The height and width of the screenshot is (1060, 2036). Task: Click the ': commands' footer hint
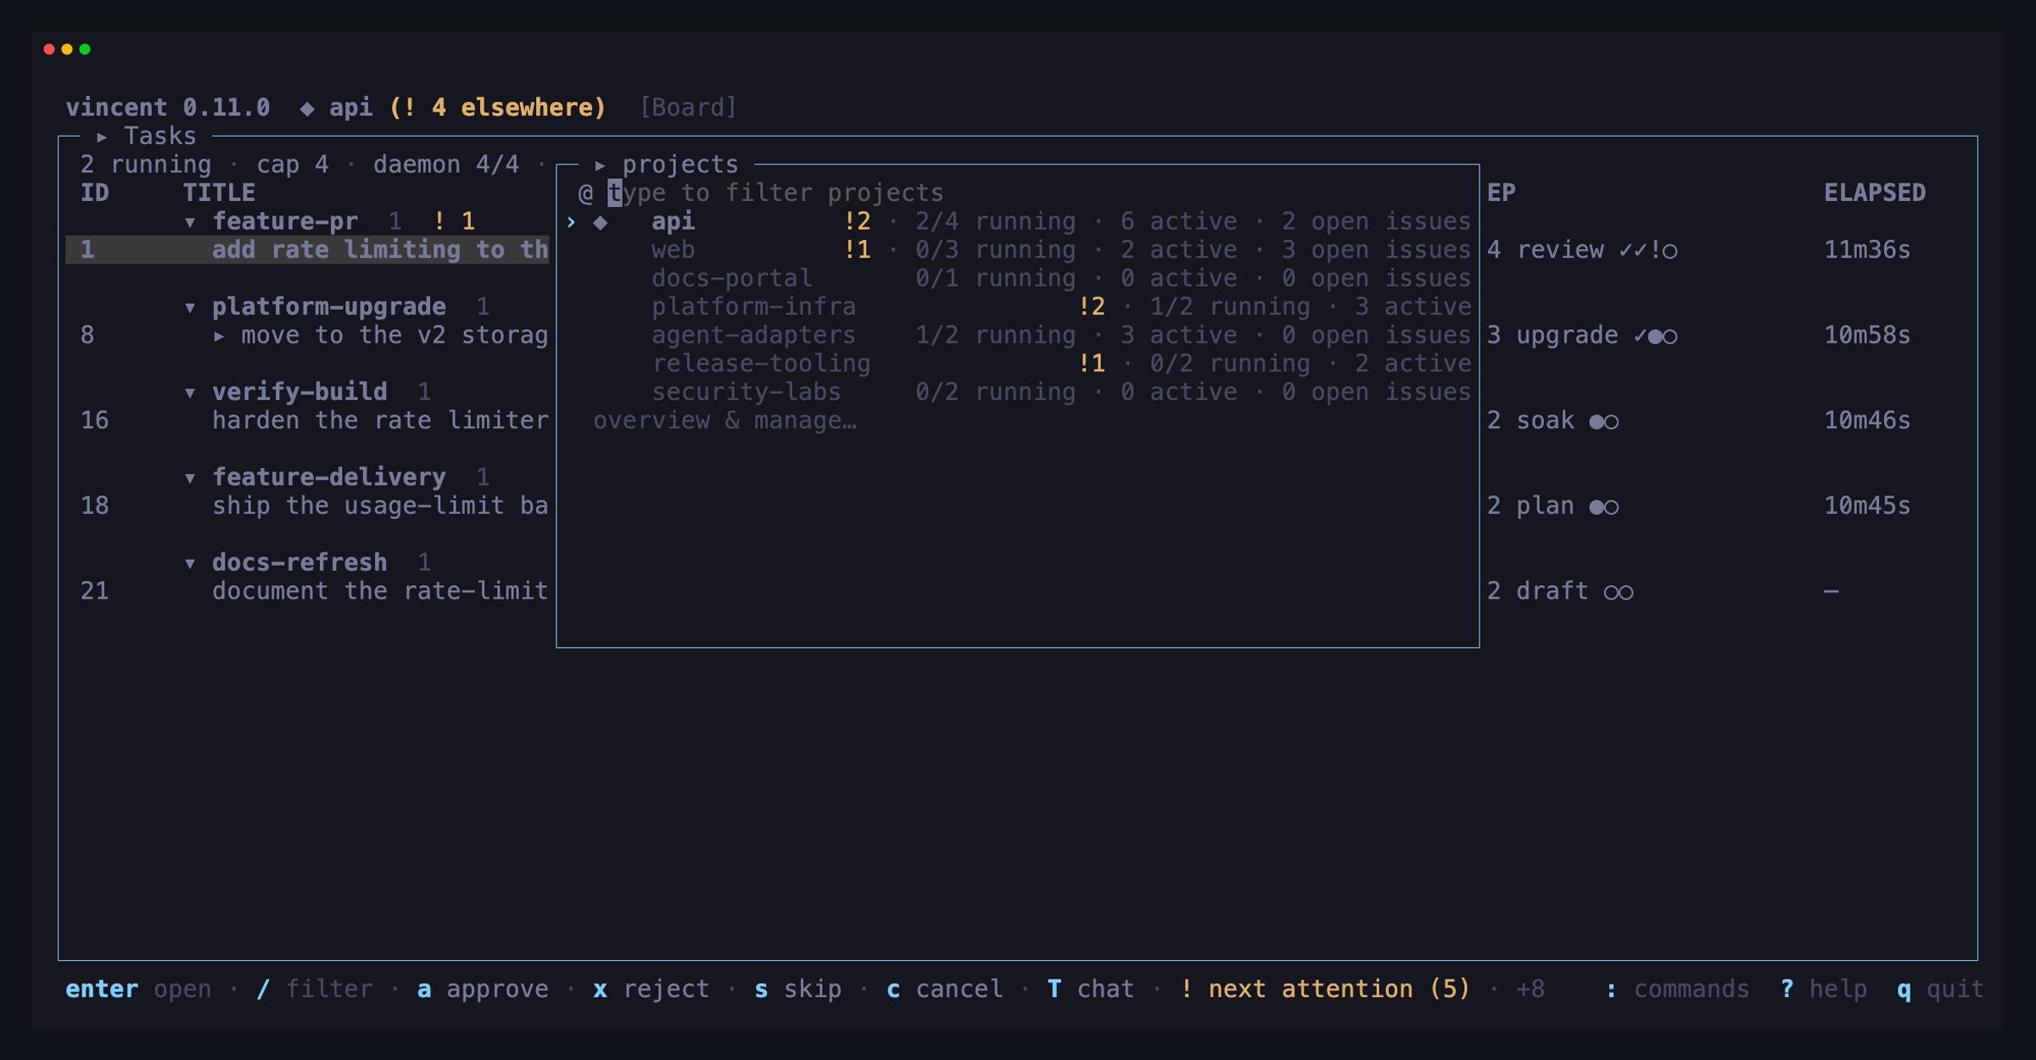[x=1676, y=990]
